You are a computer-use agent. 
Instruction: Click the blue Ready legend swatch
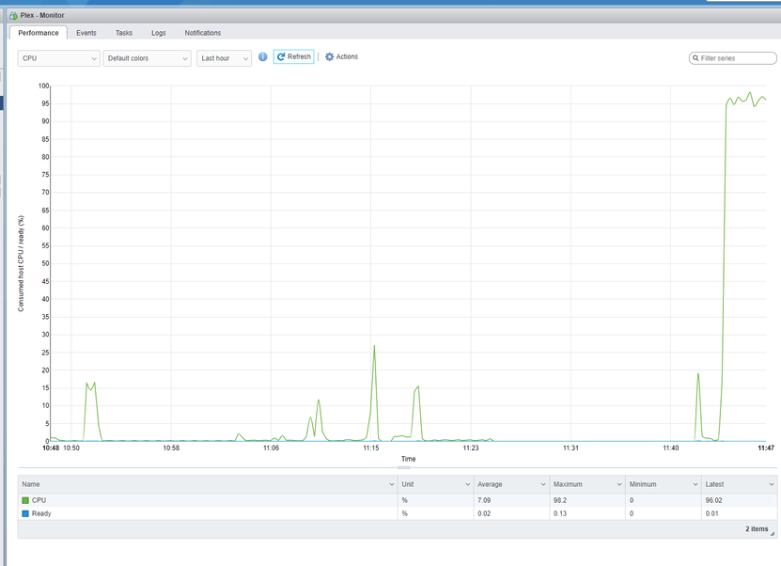(25, 513)
